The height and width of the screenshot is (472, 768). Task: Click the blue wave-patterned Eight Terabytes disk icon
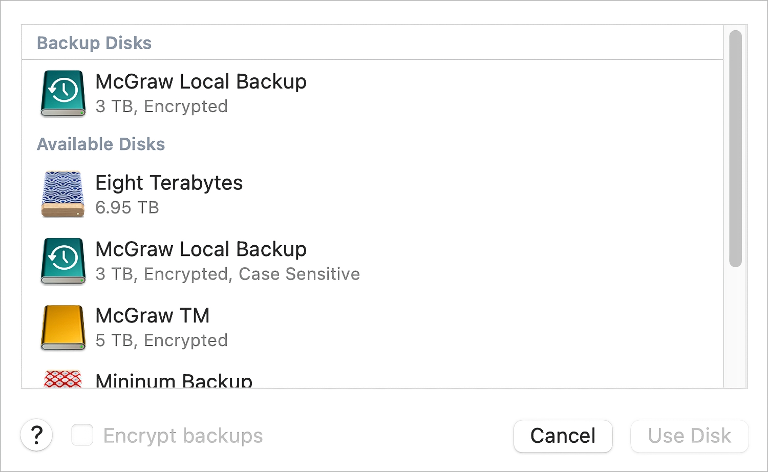63,195
